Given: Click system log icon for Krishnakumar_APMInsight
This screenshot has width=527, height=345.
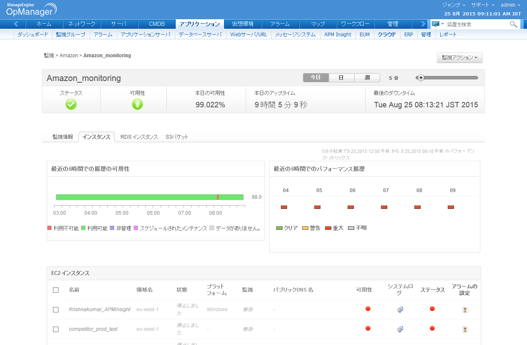Looking at the screenshot, I should click(400, 309).
